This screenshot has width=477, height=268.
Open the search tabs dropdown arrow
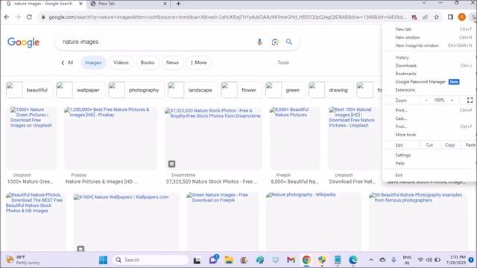click(424, 3)
